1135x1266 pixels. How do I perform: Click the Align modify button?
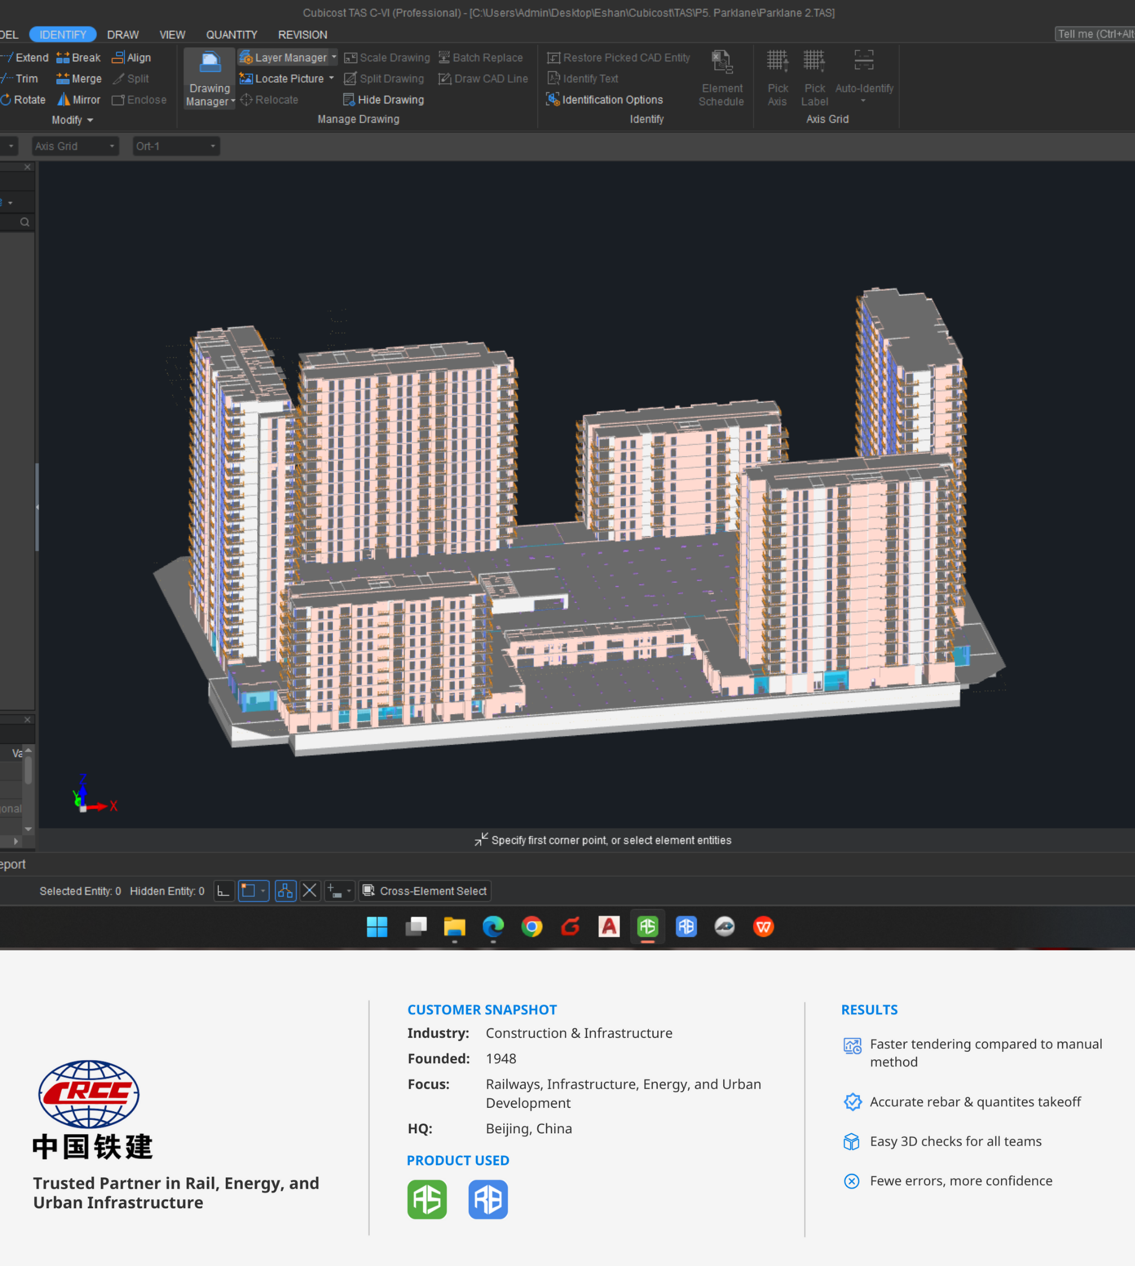coord(131,57)
